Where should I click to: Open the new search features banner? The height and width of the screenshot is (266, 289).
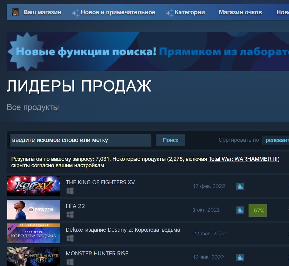pyautogui.click(x=148, y=52)
